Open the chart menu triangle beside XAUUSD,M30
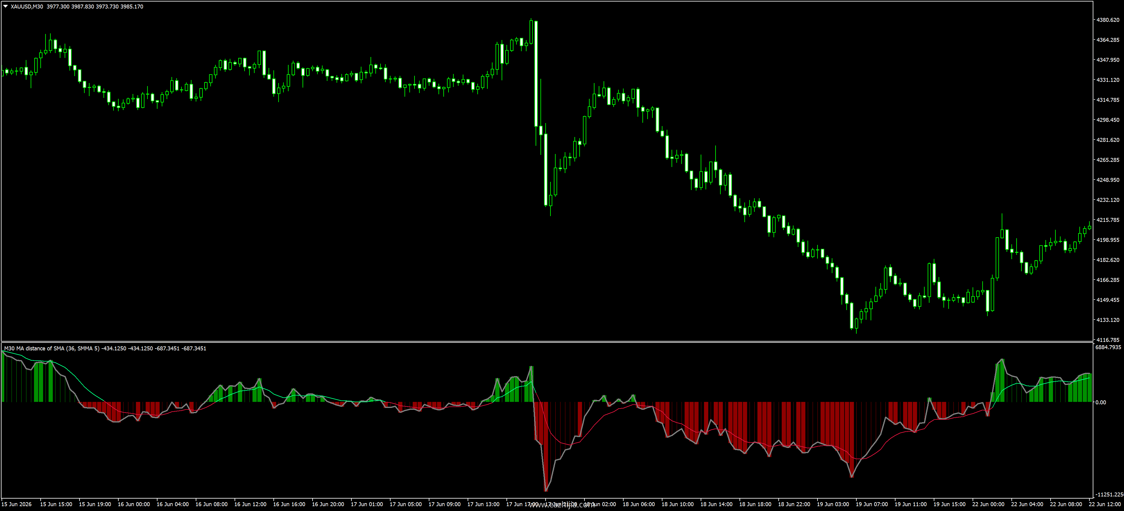Viewport: 1124px width, 511px height. (x=6, y=7)
